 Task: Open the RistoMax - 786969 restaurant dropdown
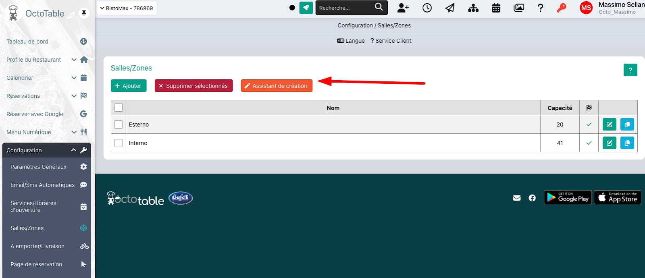click(x=127, y=8)
